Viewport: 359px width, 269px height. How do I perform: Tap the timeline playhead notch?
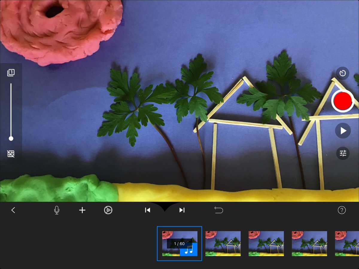[165, 207]
